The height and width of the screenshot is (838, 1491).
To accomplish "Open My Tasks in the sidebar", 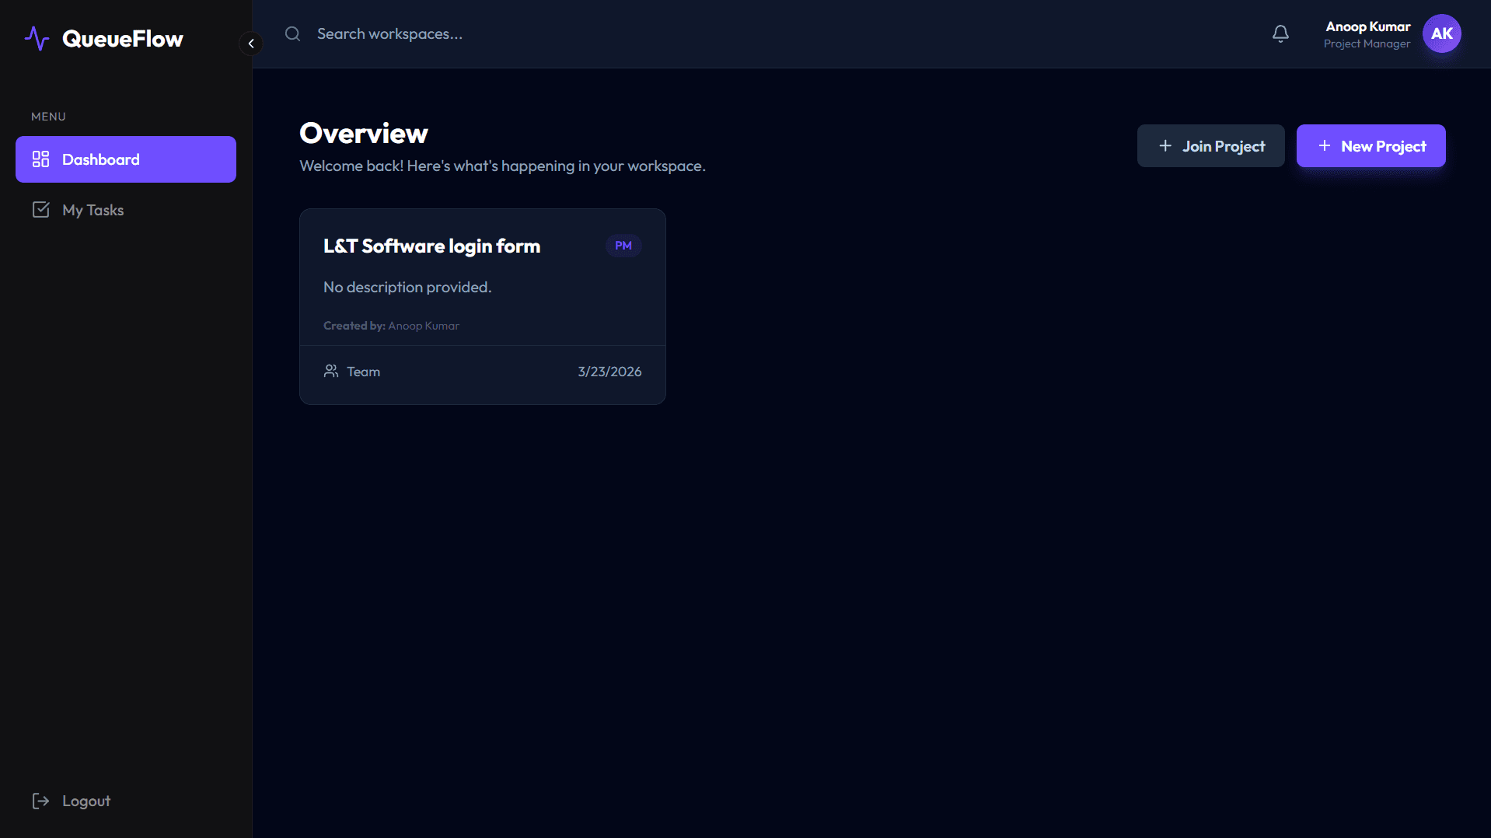I will pyautogui.click(x=126, y=210).
